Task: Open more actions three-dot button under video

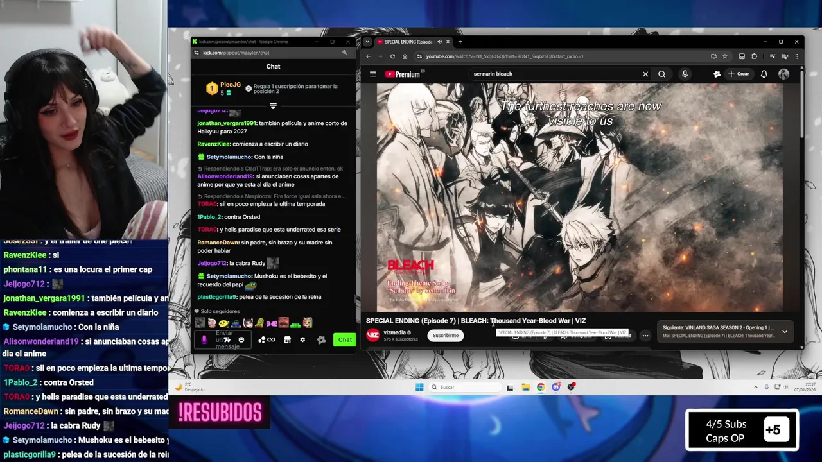Action: [x=645, y=335]
